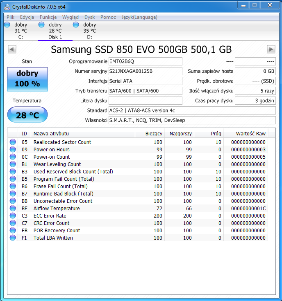Click the blue status orb for Disk 1
The width and height of the screenshot is (282, 301).
(x=41, y=25)
